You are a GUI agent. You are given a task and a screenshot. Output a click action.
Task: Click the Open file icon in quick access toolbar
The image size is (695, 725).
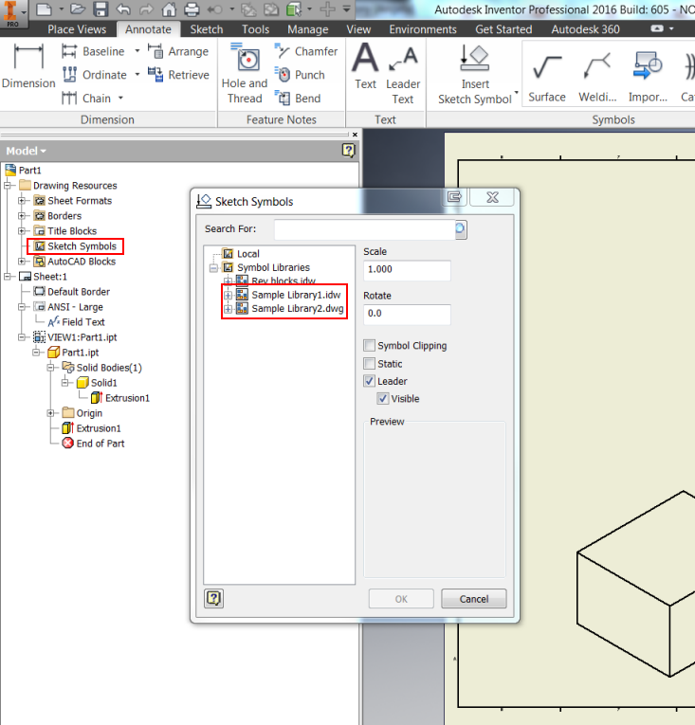tap(78, 9)
